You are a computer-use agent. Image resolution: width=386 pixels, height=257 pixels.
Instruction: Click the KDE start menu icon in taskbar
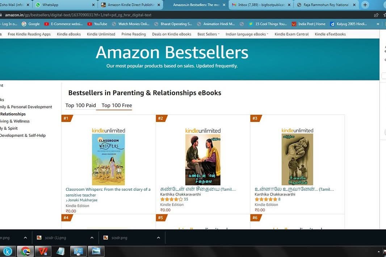click(8, 251)
